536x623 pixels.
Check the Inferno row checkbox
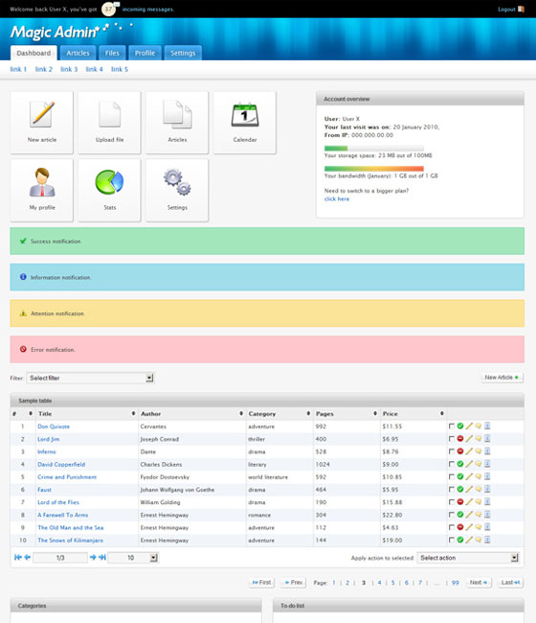452,451
